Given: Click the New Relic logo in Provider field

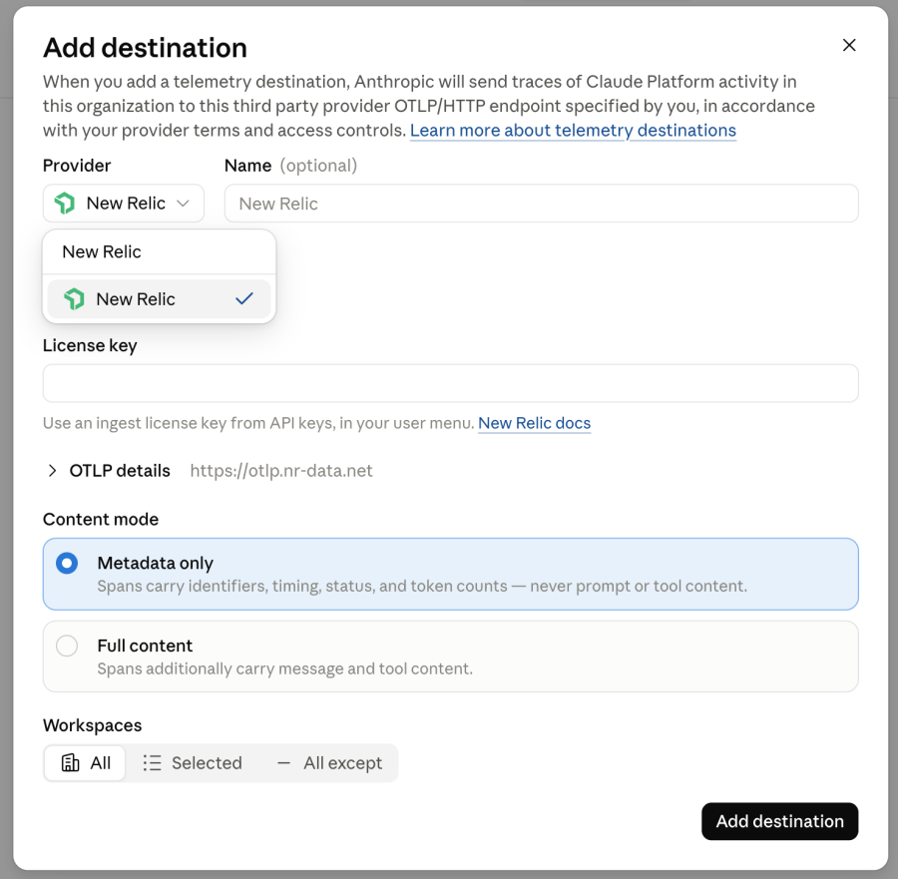Looking at the screenshot, I should point(65,204).
